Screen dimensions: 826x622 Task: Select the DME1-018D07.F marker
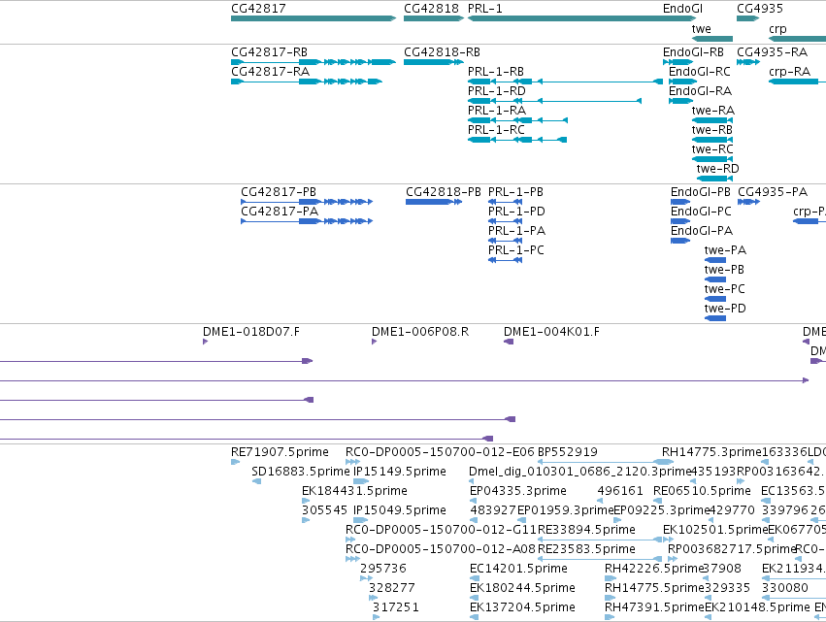coord(206,342)
